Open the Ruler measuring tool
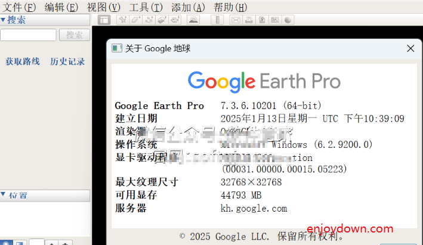The width and height of the screenshot is (423, 245). (x=217, y=20)
